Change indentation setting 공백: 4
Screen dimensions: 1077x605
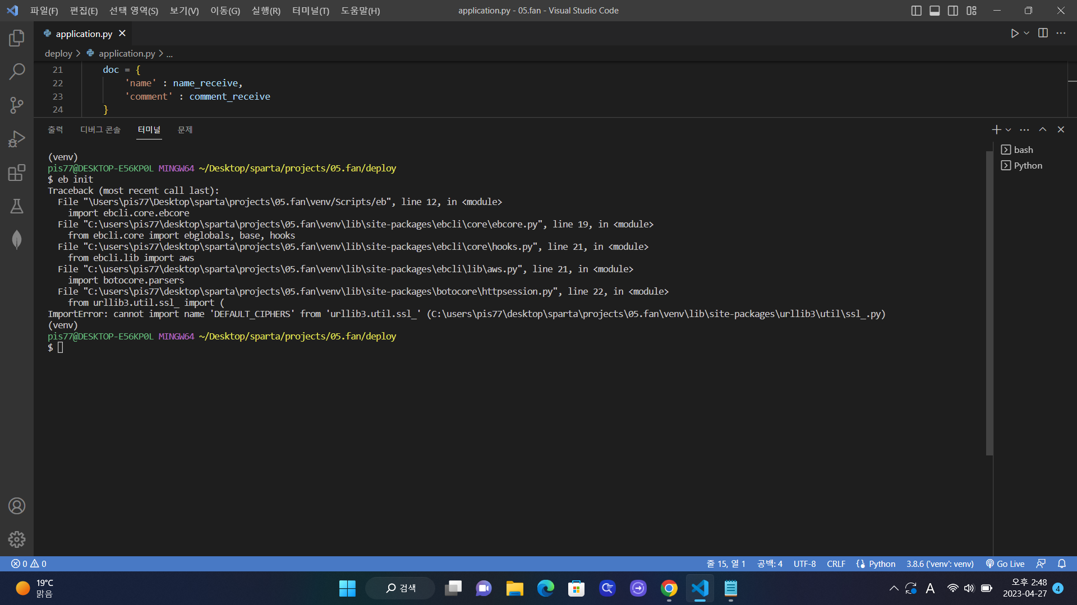pyautogui.click(x=770, y=564)
